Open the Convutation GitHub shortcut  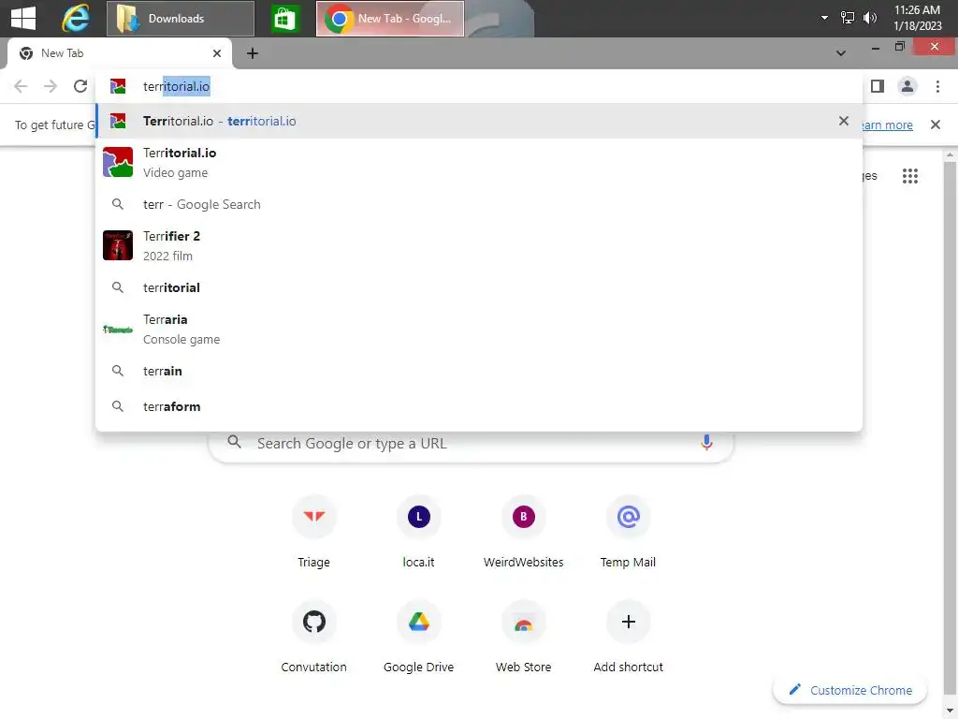(314, 637)
